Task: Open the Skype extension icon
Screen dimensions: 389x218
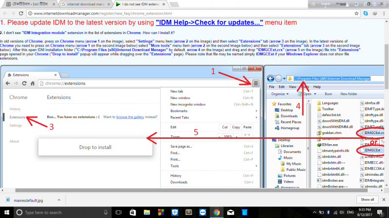Action: [x=366, y=14]
